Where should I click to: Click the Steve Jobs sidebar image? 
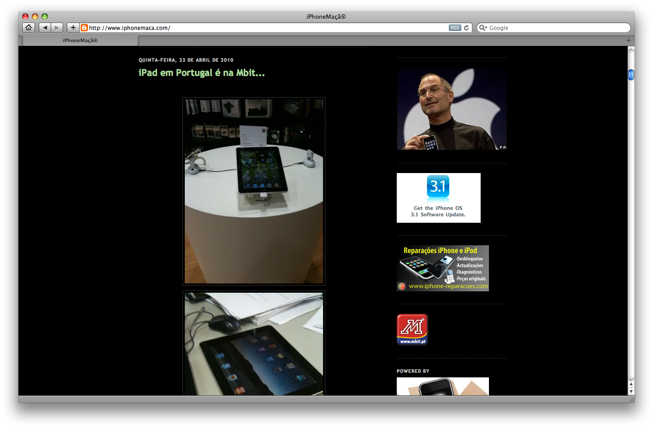click(452, 109)
